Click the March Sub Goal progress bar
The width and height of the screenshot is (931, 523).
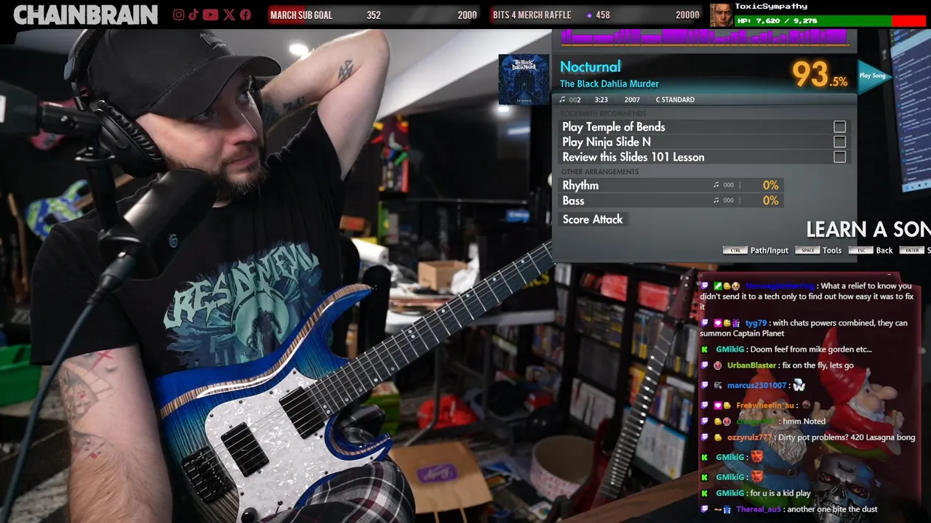pyautogui.click(x=374, y=15)
